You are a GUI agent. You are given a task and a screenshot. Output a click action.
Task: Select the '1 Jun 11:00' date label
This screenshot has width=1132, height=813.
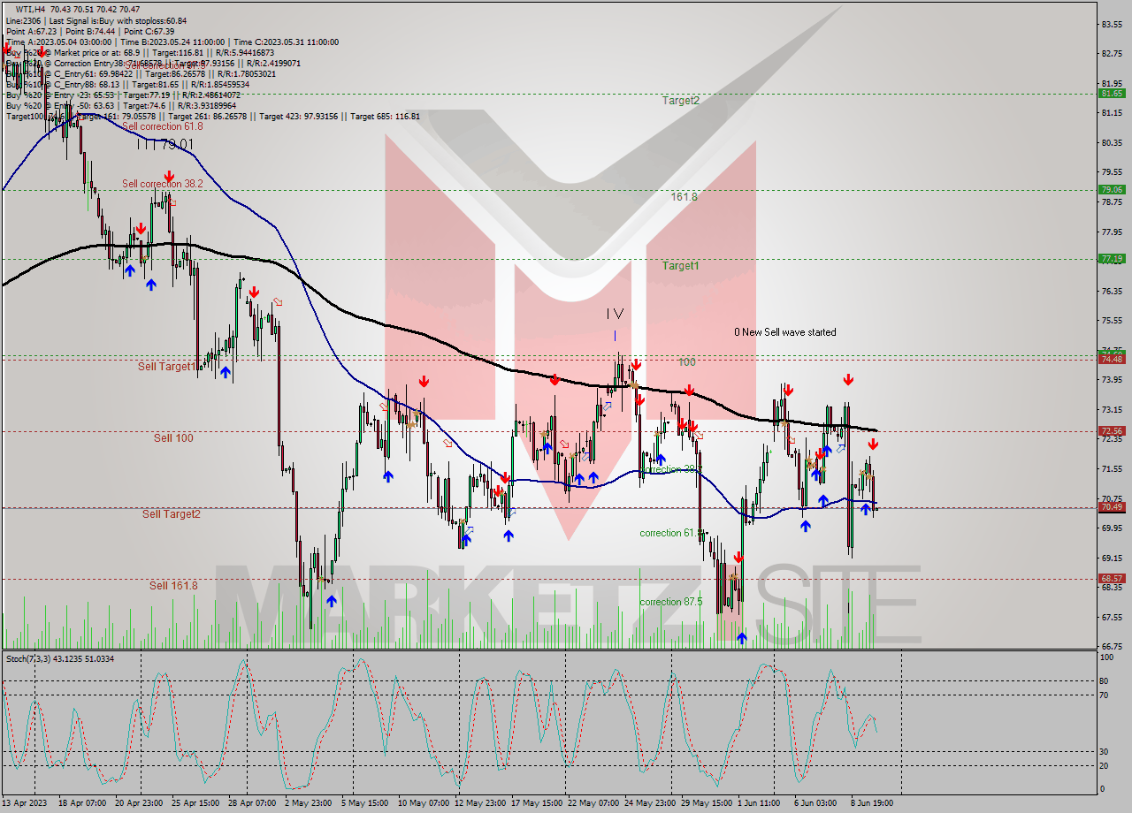[x=760, y=804]
